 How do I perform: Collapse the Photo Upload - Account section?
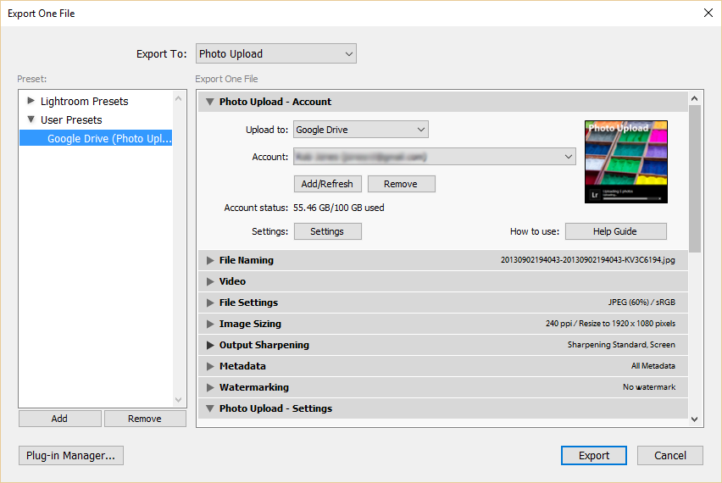(210, 102)
